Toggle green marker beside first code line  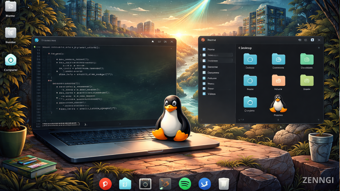pos(35,47)
